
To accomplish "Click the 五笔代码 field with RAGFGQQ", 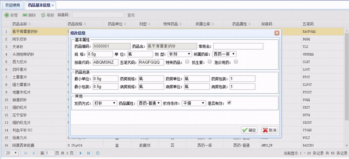I will [151, 62].
